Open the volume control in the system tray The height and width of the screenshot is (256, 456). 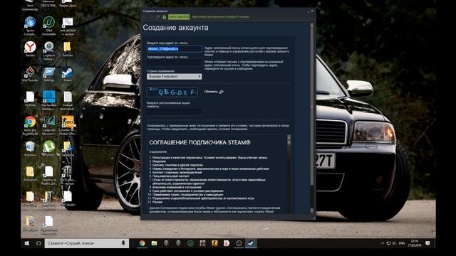coord(394,243)
